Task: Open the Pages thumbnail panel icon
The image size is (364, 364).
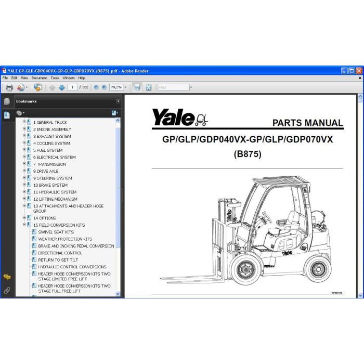Action: pyautogui.click(x=7, y=101)
